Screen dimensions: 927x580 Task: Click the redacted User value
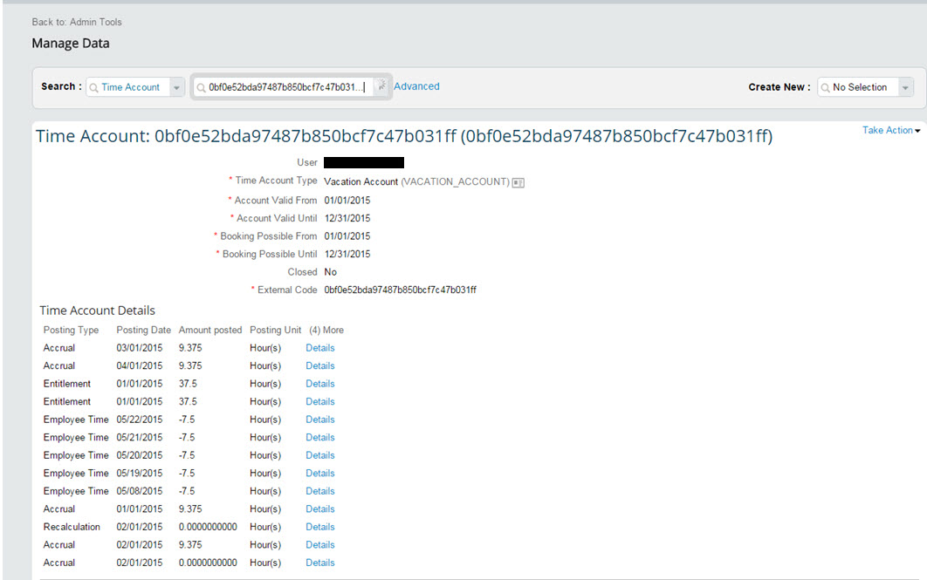pos(364,162)
